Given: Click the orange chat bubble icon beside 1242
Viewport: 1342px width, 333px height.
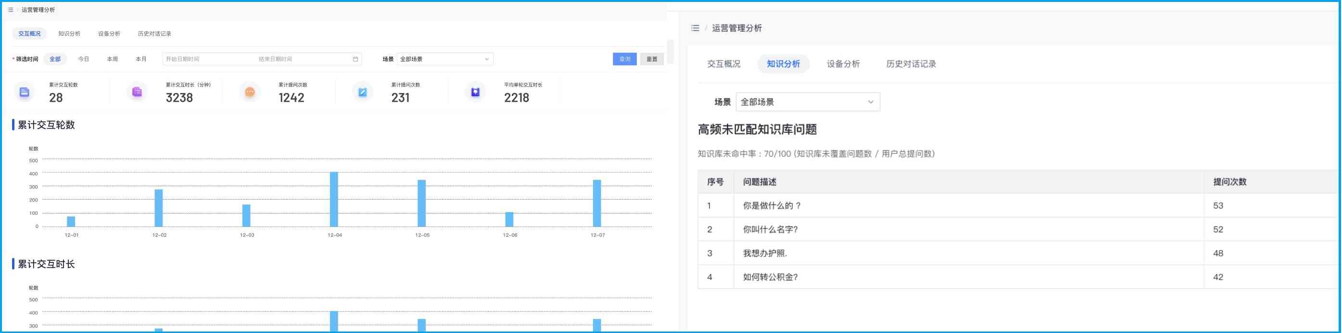Looking at the screenshot, I should coord(250,93).
